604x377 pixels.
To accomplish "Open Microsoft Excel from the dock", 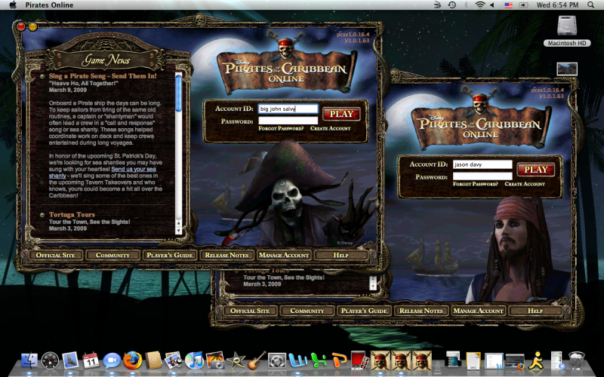I will pos(319,361).
